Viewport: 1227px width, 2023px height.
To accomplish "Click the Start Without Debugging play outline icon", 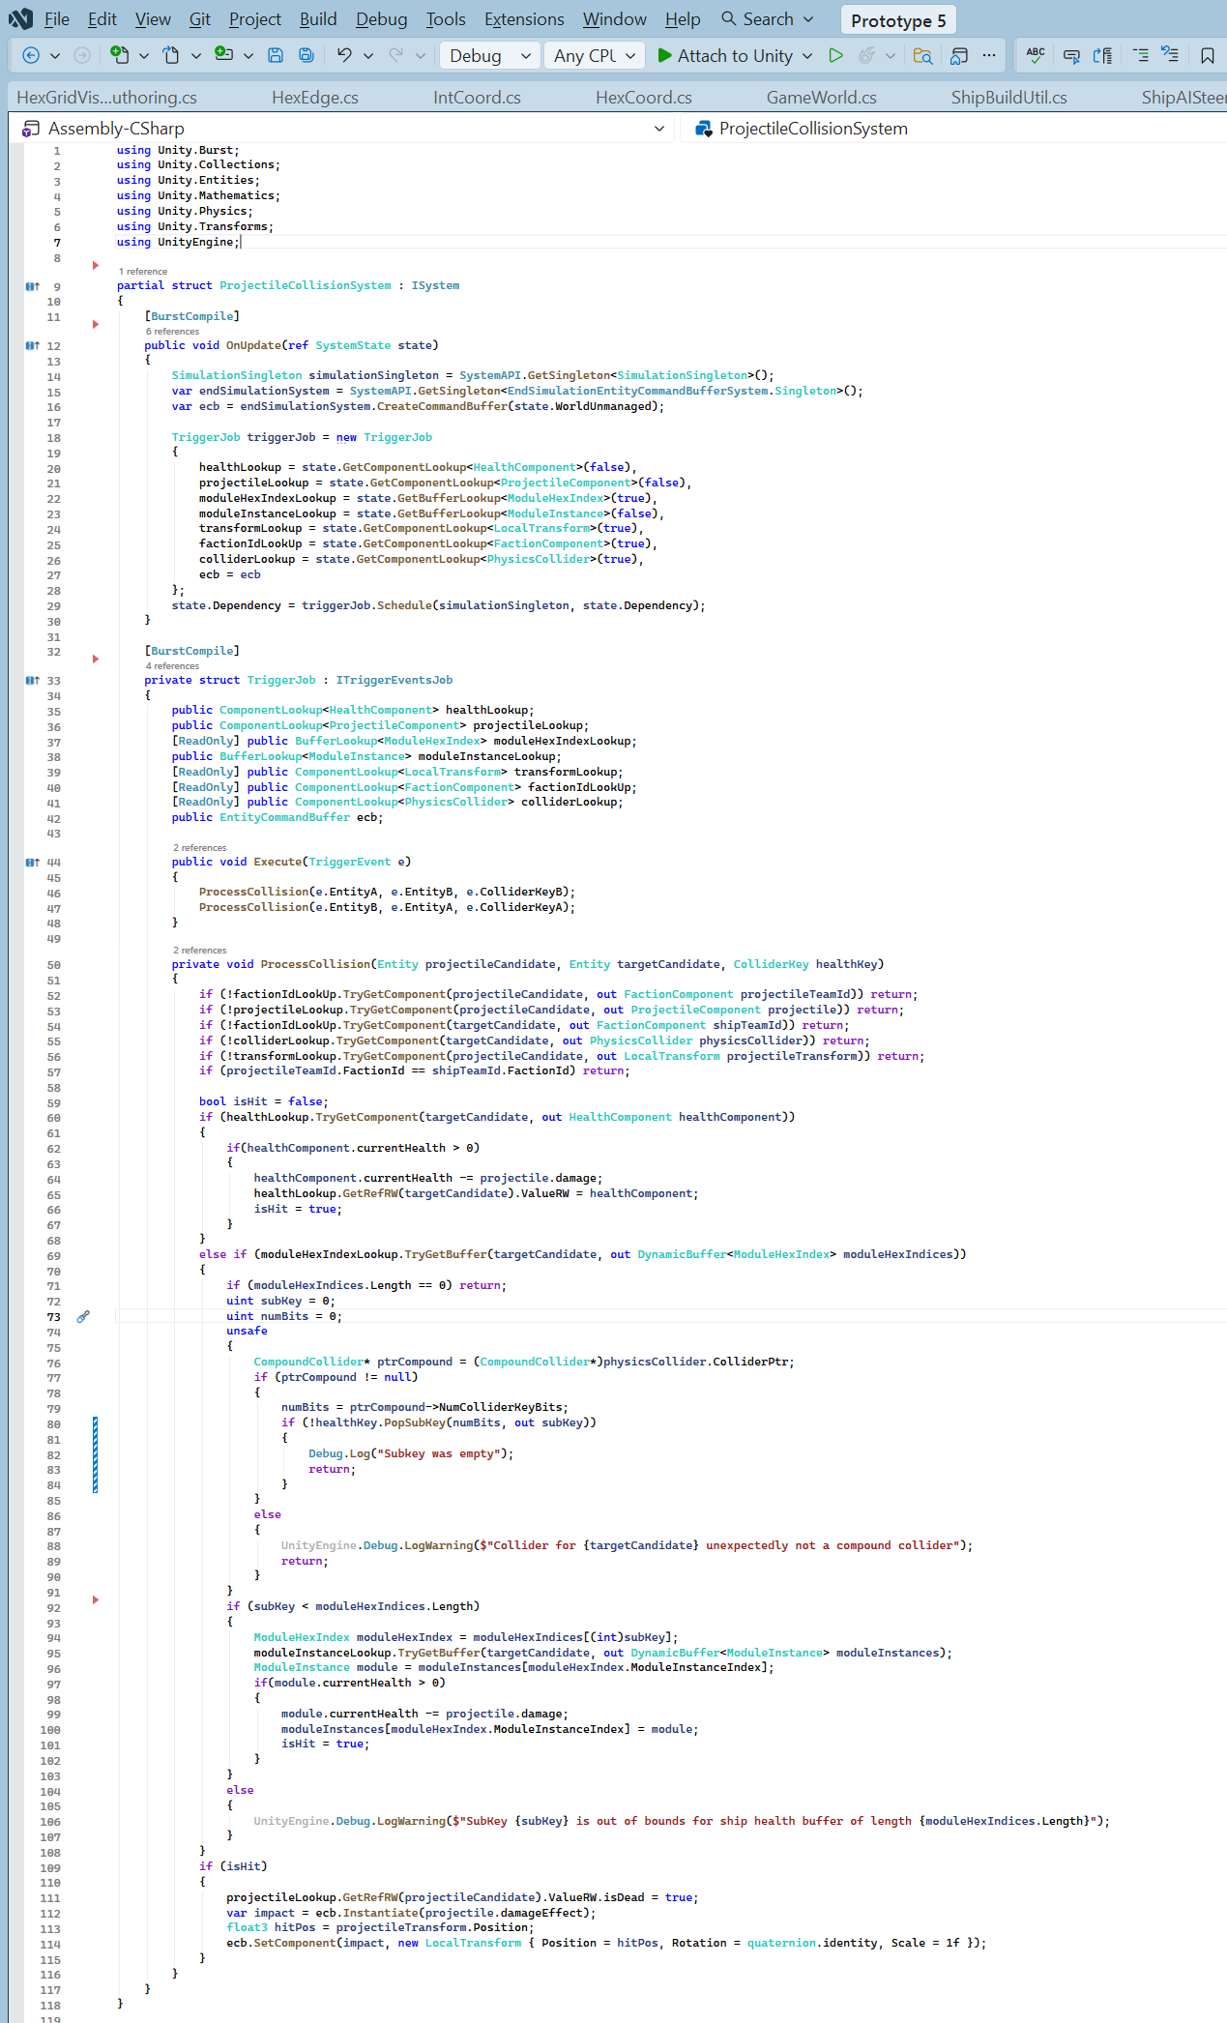I will tap(835, 55).
